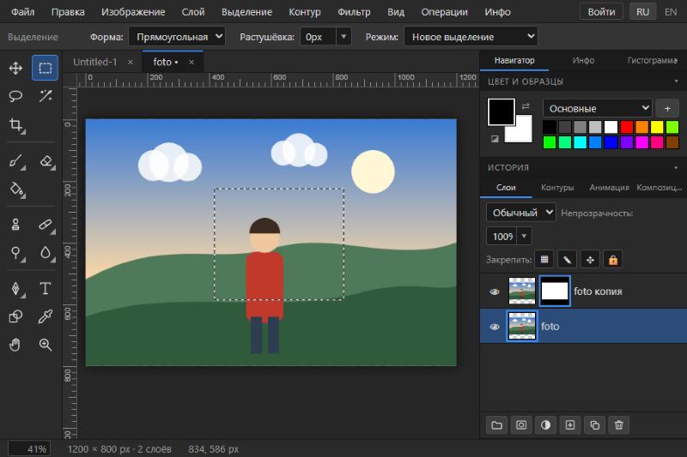
Task: Select the Paint Bucket tool
Action: 15,189
